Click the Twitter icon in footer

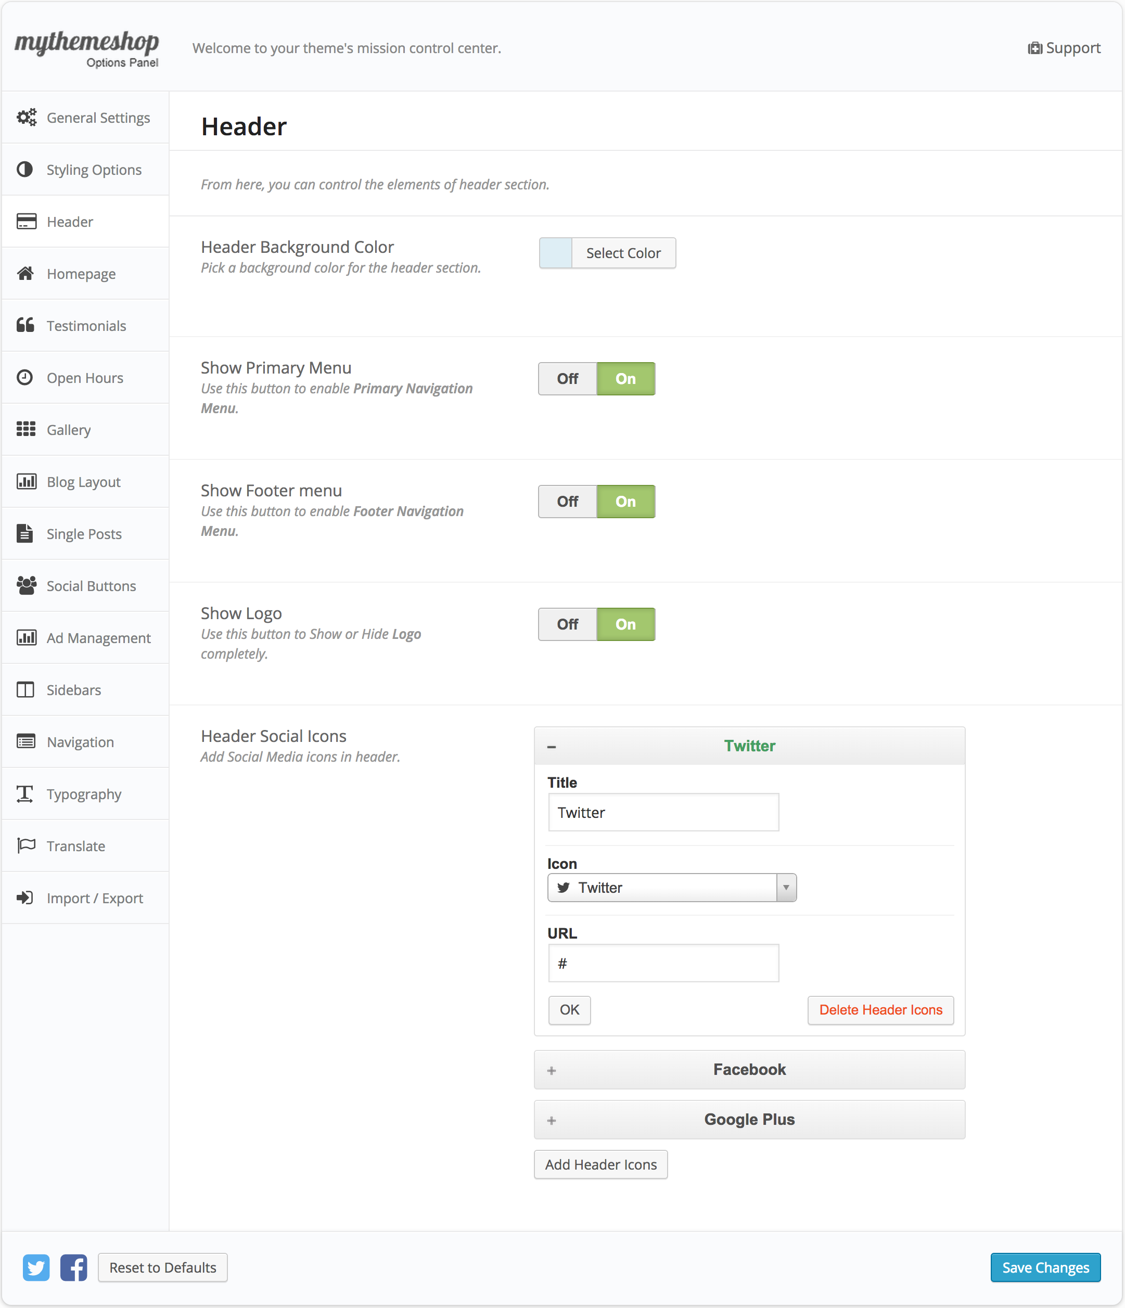36,1267
